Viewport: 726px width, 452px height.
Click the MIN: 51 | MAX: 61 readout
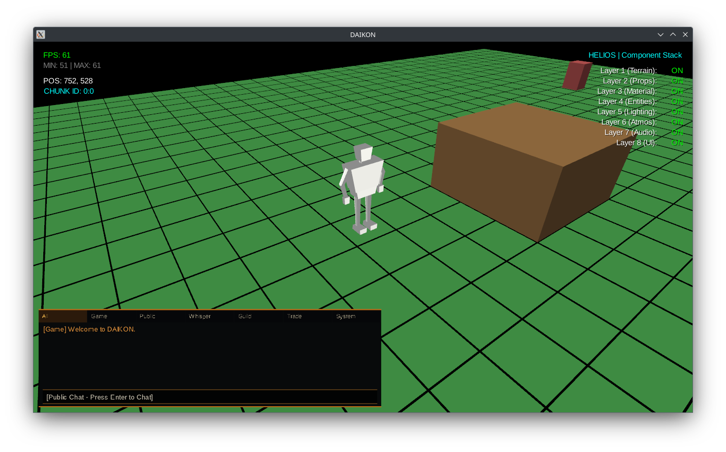click(72, 65)
